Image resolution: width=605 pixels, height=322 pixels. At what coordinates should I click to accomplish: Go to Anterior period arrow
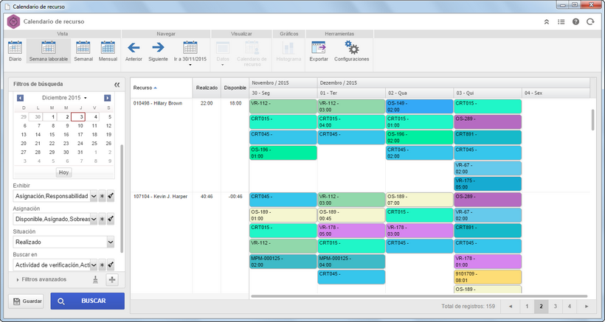134,52
